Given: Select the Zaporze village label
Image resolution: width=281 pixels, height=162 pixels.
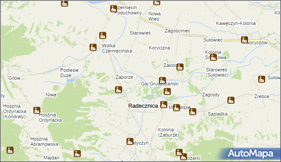Looking at the screenshot, I should [x=124, y=77].
